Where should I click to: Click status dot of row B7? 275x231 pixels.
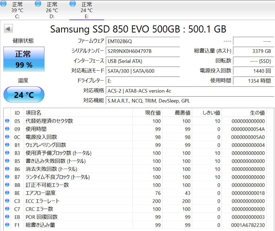point(7,177)
